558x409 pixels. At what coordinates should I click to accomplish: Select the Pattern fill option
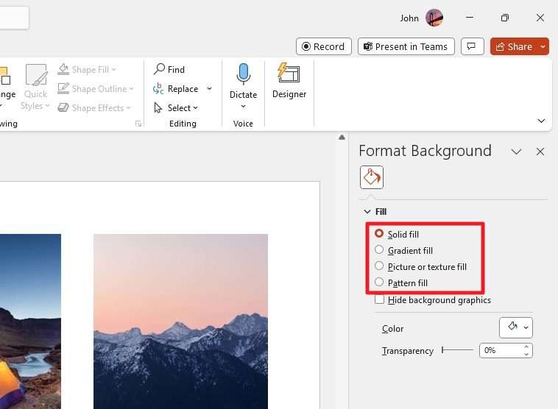[x=400, y=282]
